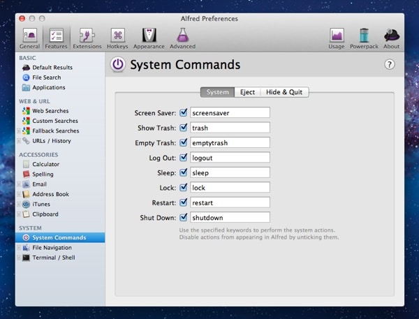The height and width of the screenshot is (319, 419).
Task: Disable the Empty Trash checkbox
Action: click(x=183, y=142)
